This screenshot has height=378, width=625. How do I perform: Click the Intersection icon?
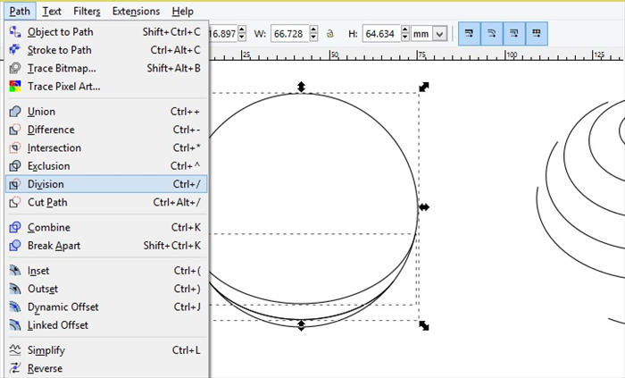pyautogui.click(x=14, y=148)
